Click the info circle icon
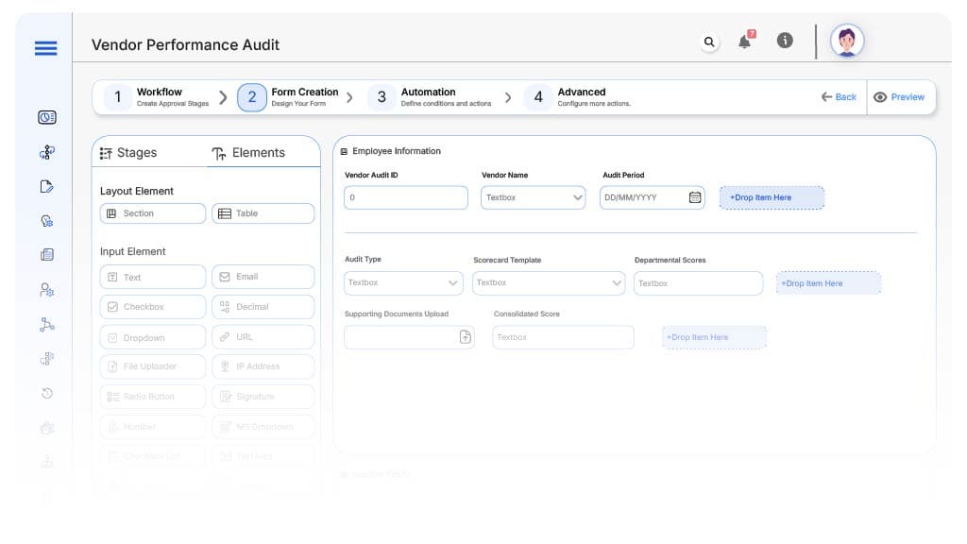Screen dimensions: 967x544 pyautogui.click(x=785, y=41)
